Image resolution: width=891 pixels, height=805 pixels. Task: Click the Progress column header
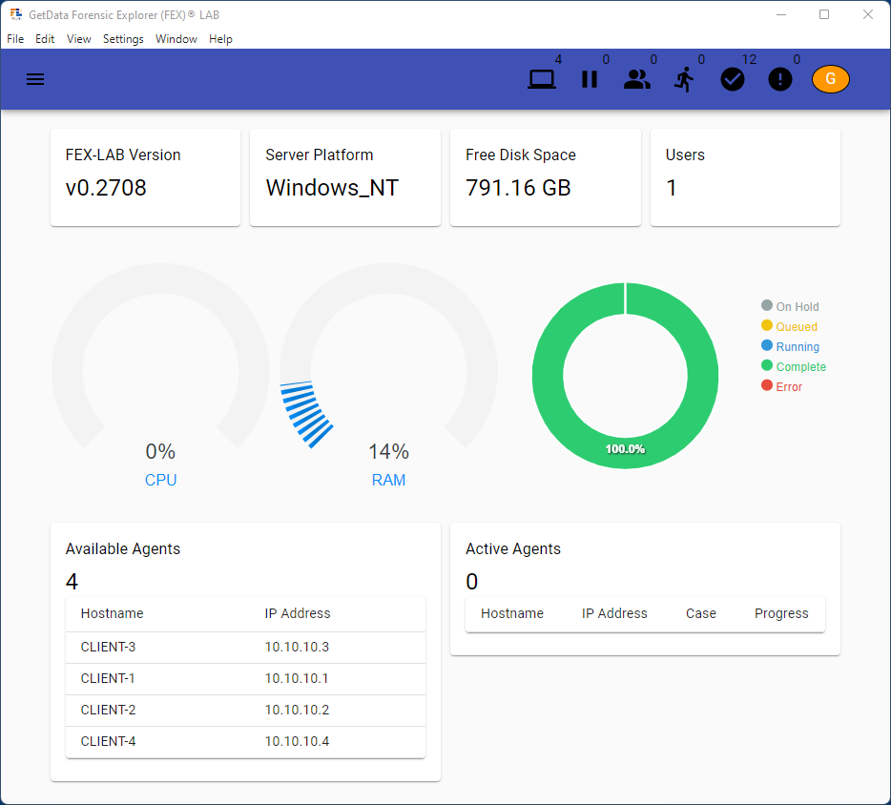tap(781, 613)
